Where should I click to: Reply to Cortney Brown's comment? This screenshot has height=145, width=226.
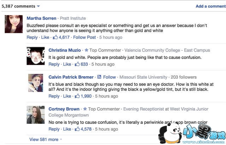[54, 129]
